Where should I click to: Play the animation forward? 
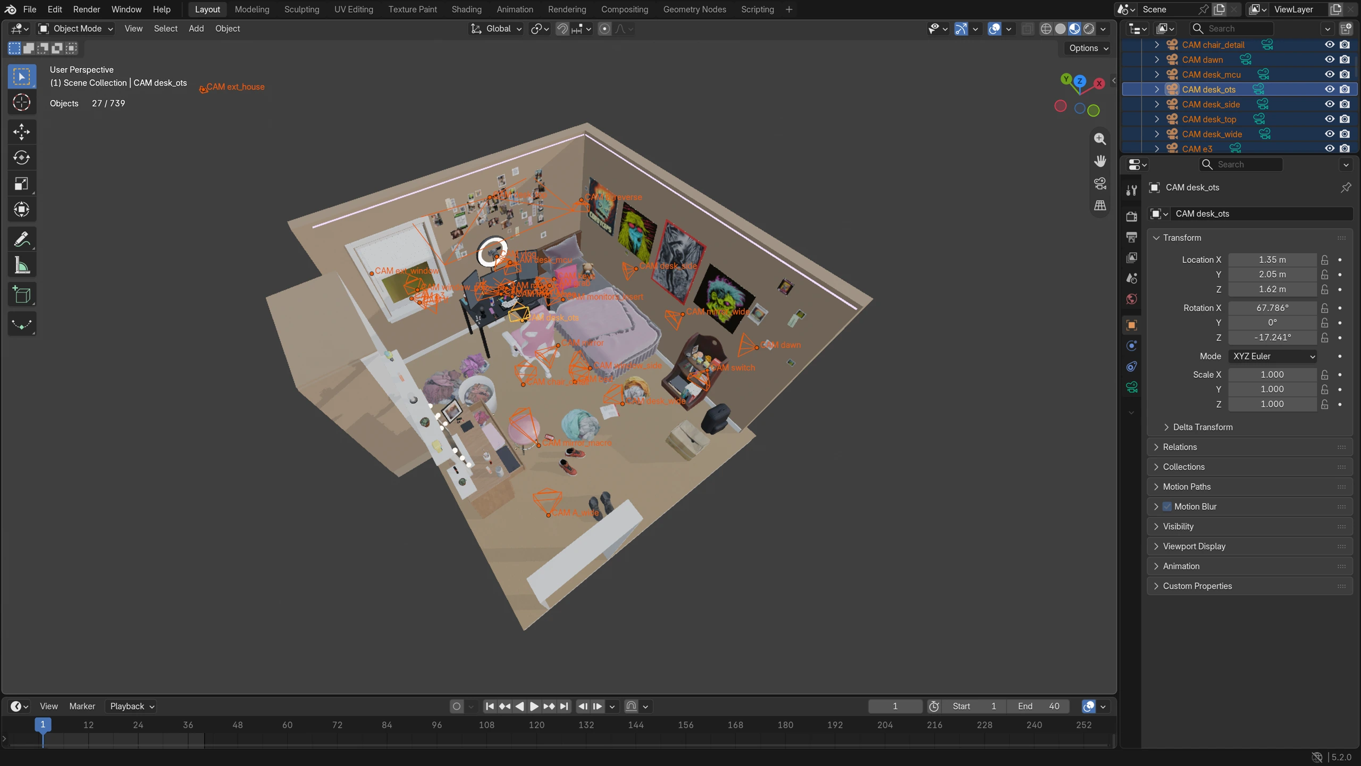(x=534, y=706)
